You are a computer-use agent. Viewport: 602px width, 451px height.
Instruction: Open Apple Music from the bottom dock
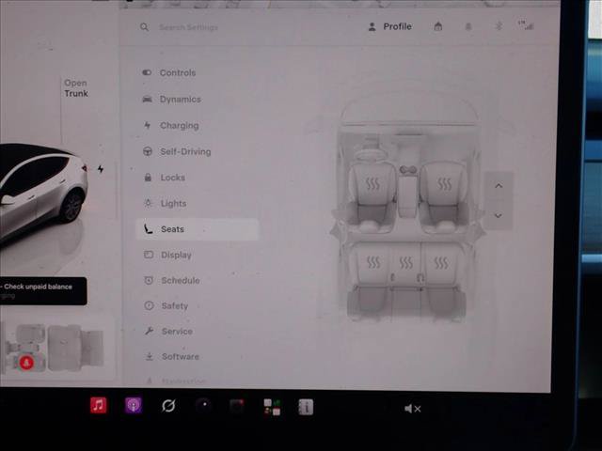pos(98,405)
